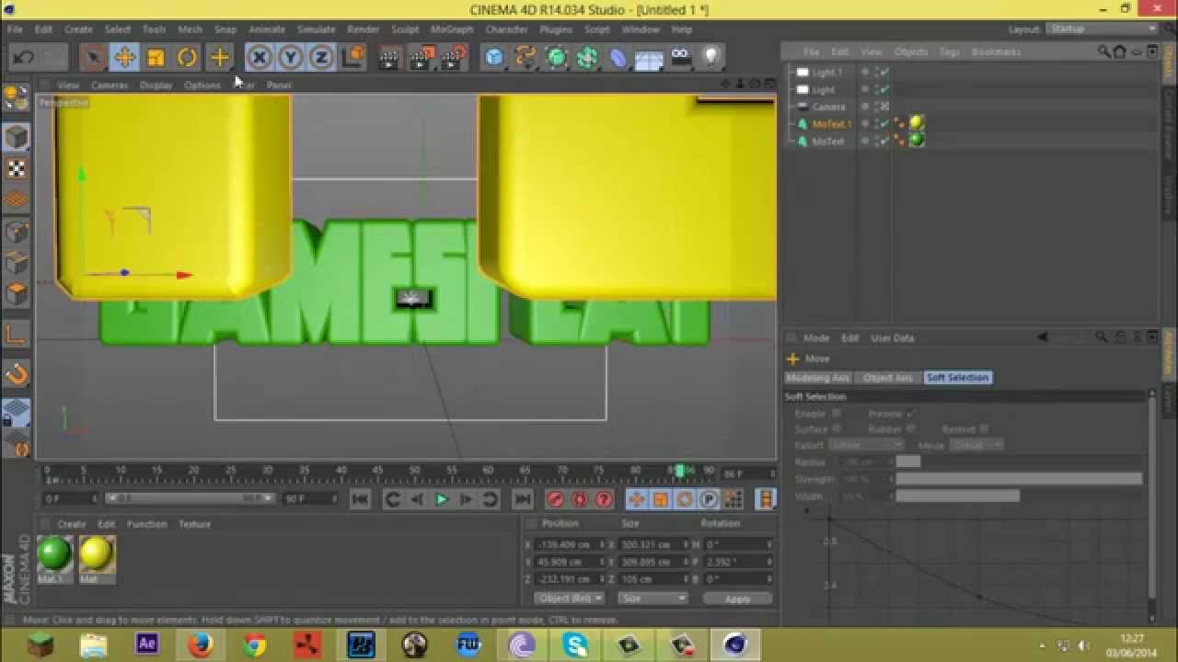Activate the Scale tool
This screenshot has width=1178, height=662.
[x=156, y=58]
